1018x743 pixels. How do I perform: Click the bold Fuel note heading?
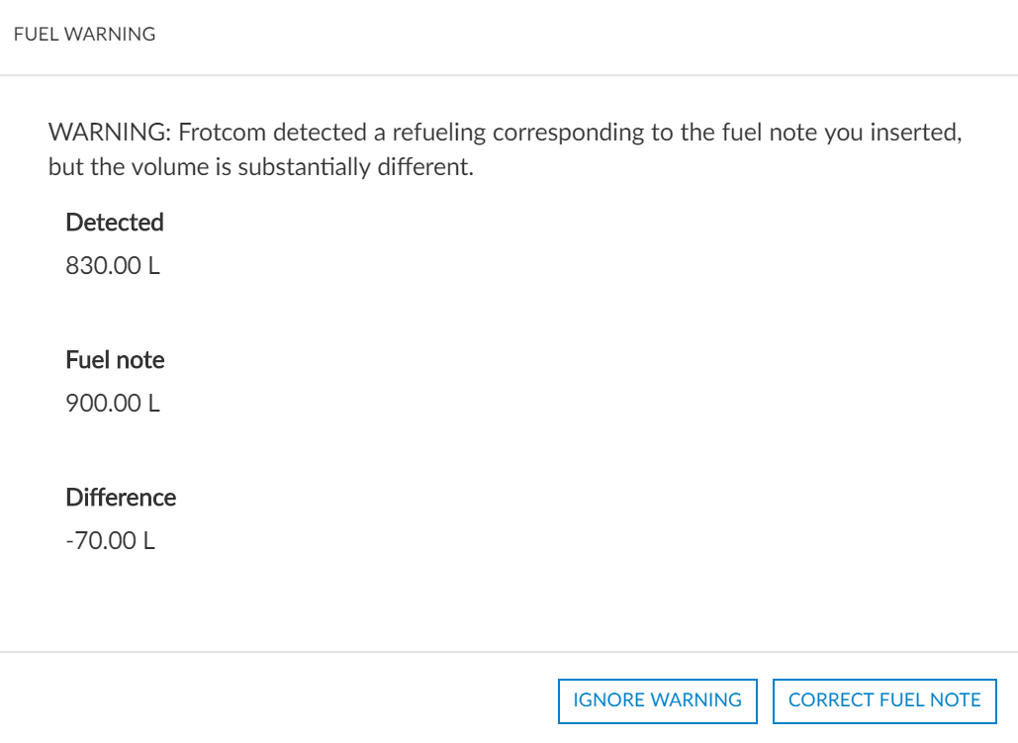point(115,360)
